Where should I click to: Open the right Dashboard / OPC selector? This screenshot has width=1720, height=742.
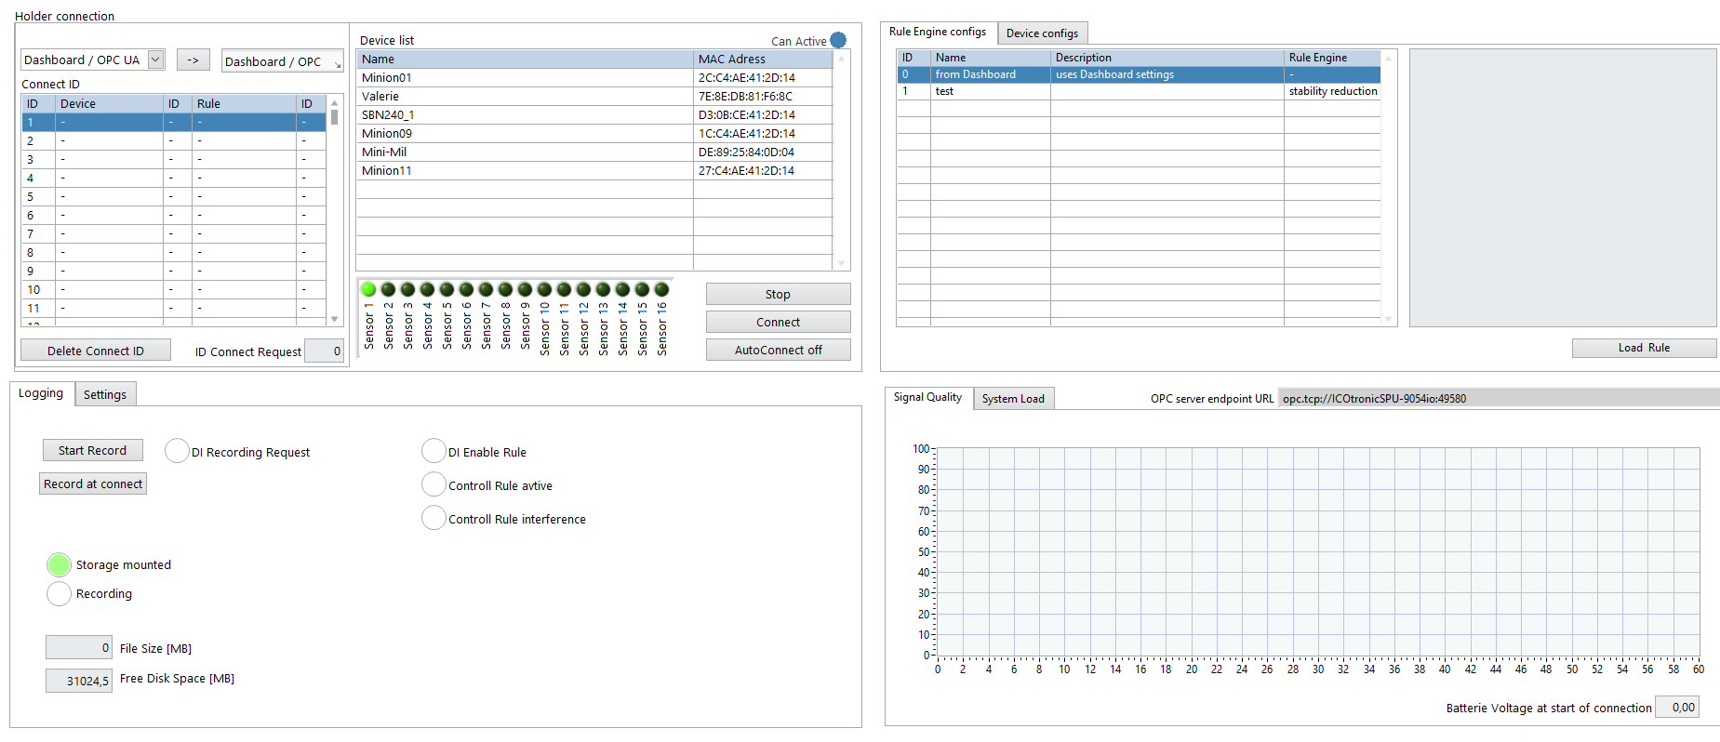point(284,61)
